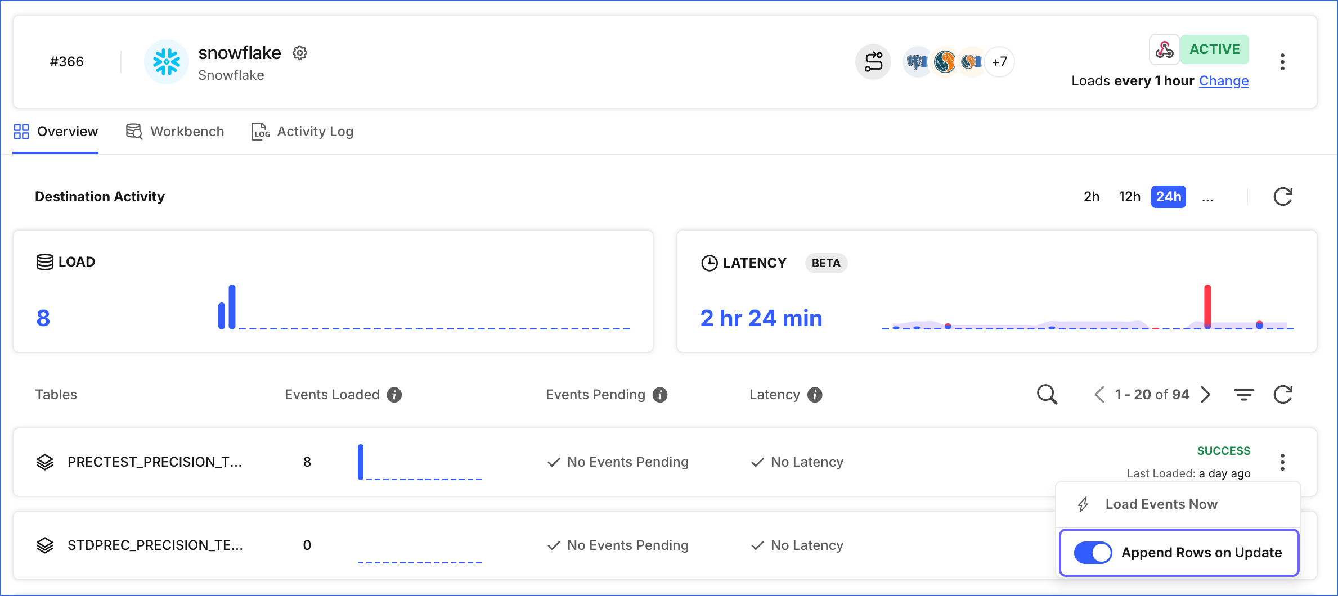Click the 2 hr 24 min latency value
Screen dimensions: 1338x596
click(x=761, y=318)
